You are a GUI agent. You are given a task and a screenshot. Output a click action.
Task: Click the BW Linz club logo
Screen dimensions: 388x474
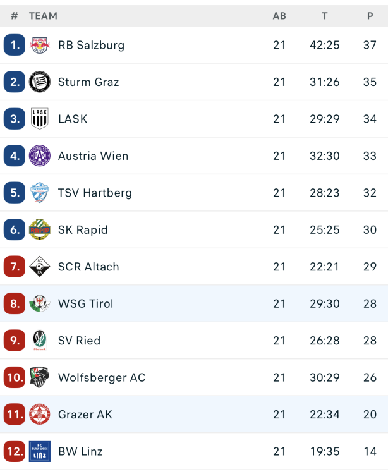[39, 451]
